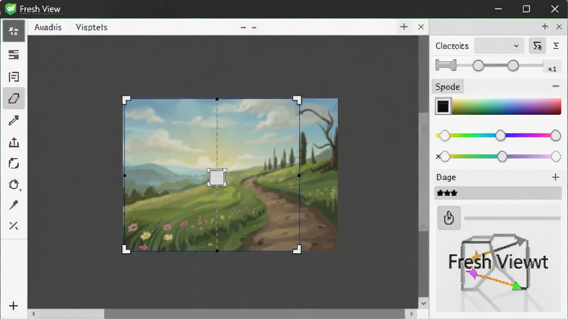Click the horizontal scrollbar left arrow

pos(34,313)
